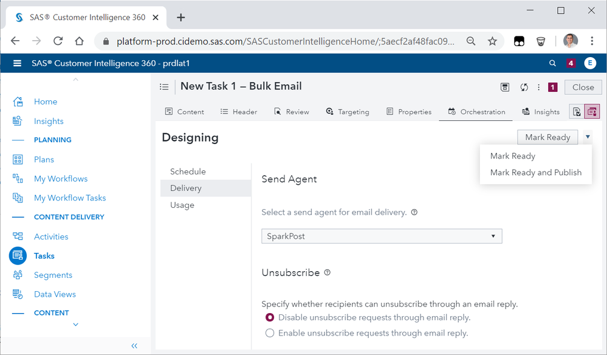Image resolution: width=607 pixels, height=355 pixels.
Task: Open the task list icon beside title
Action: [x=164, y=87]
